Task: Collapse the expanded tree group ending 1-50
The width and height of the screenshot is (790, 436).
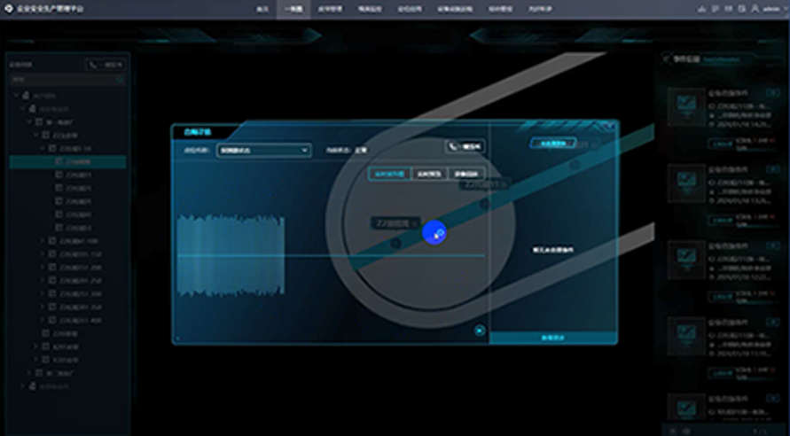Action: (43, 149)
